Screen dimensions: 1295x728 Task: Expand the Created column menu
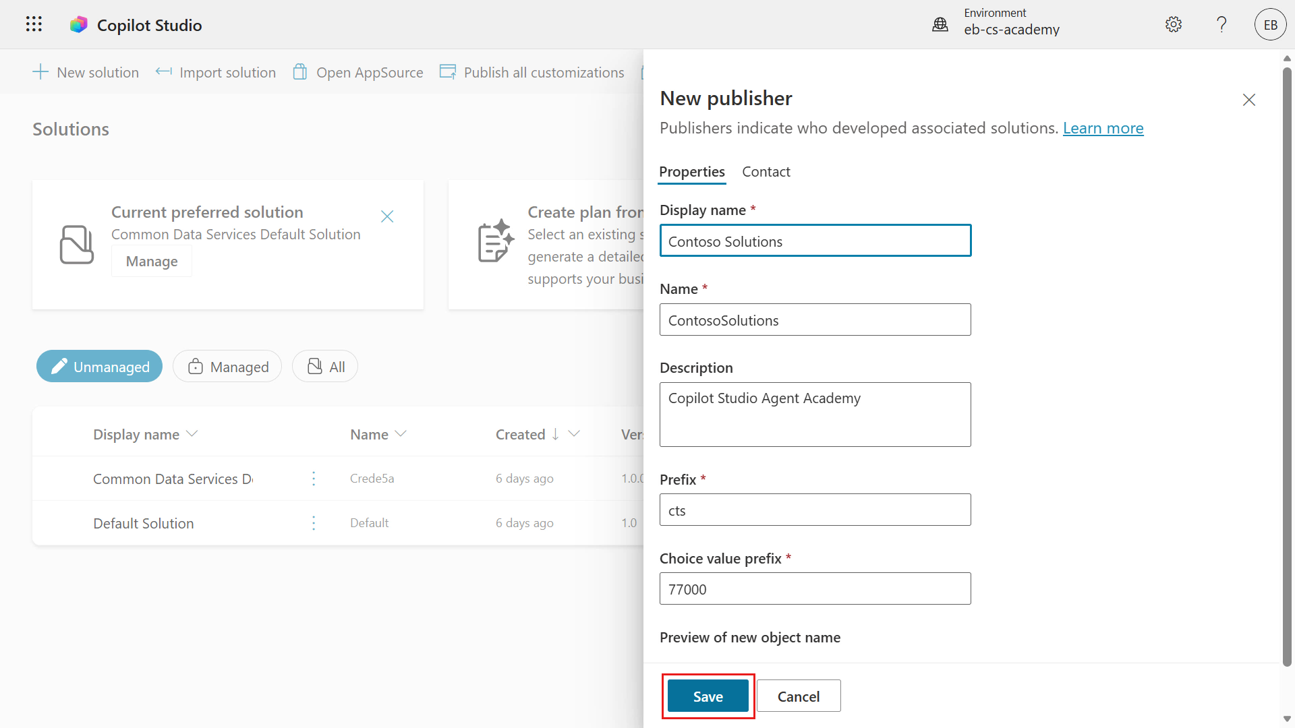tap(574, 434)
